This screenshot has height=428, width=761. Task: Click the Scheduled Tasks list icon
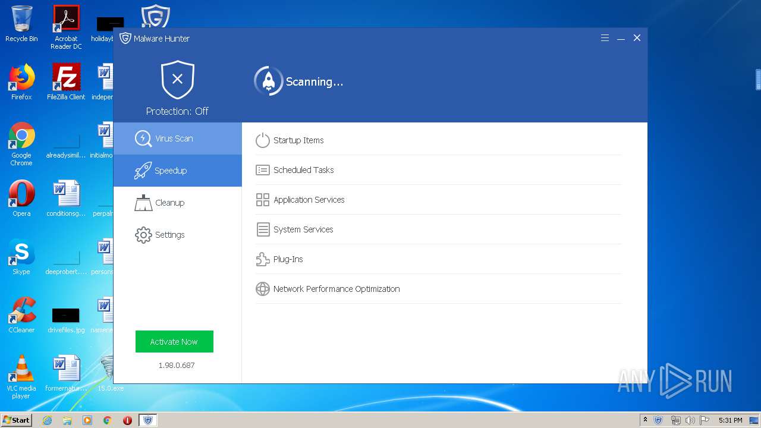263,170
